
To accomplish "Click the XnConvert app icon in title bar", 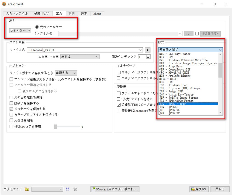I will tap(4, 4).
